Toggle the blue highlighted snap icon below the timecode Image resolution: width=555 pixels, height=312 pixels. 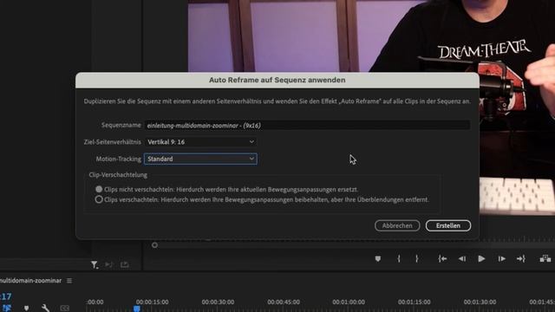7,309
